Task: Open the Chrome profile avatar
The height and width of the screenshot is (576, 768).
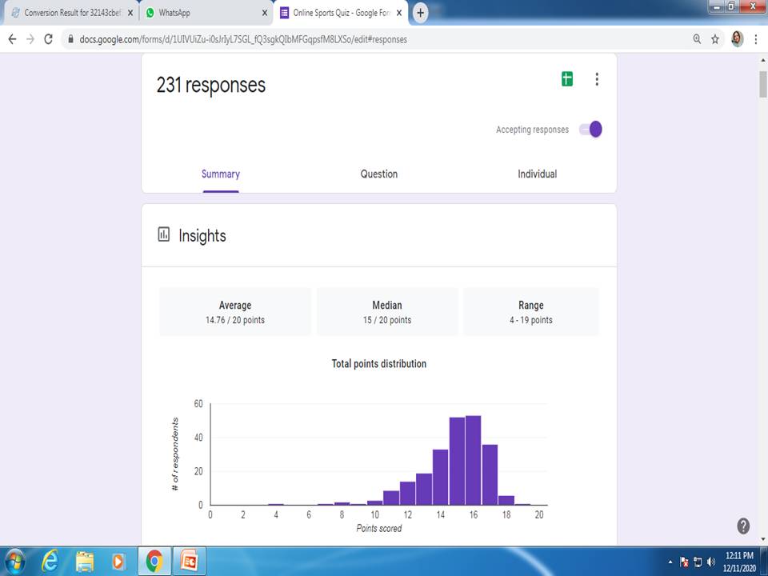Action: tap(737, 39)
